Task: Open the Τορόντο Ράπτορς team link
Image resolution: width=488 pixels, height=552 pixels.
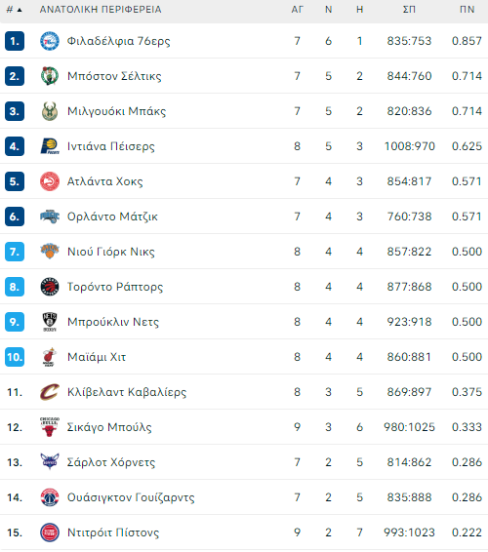Action: click(115, 287)
